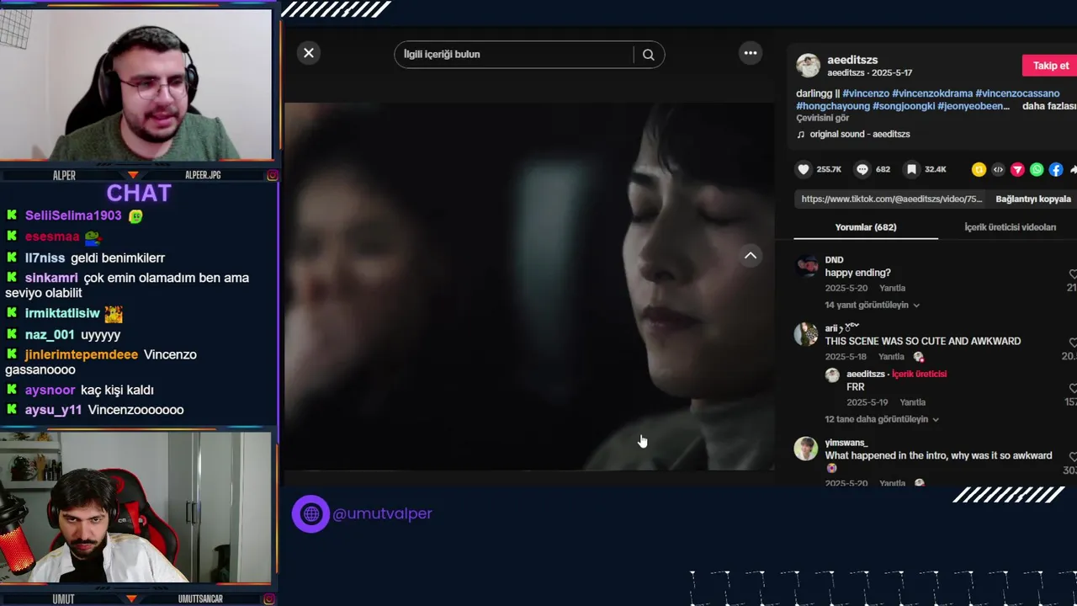
Task: Open aeeditszs avatar on the 'FRR' reply
Action: point(832,375)
